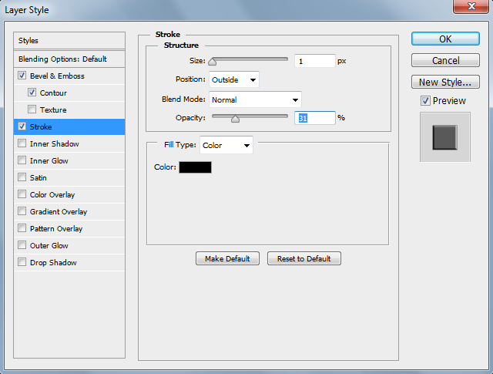Viewport: 493px width, 374px height.
Task: Toggle the Preview checkbox
Action: tap(425, 101)
